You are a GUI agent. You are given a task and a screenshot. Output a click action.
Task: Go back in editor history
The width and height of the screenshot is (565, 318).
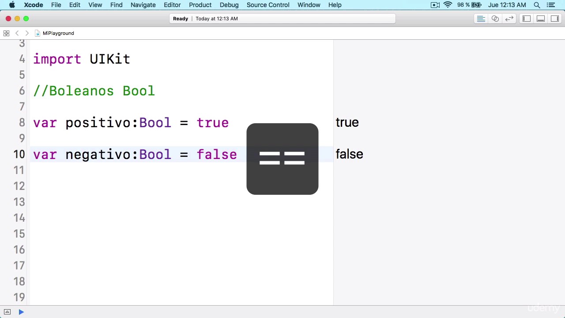tap(17, 33)
